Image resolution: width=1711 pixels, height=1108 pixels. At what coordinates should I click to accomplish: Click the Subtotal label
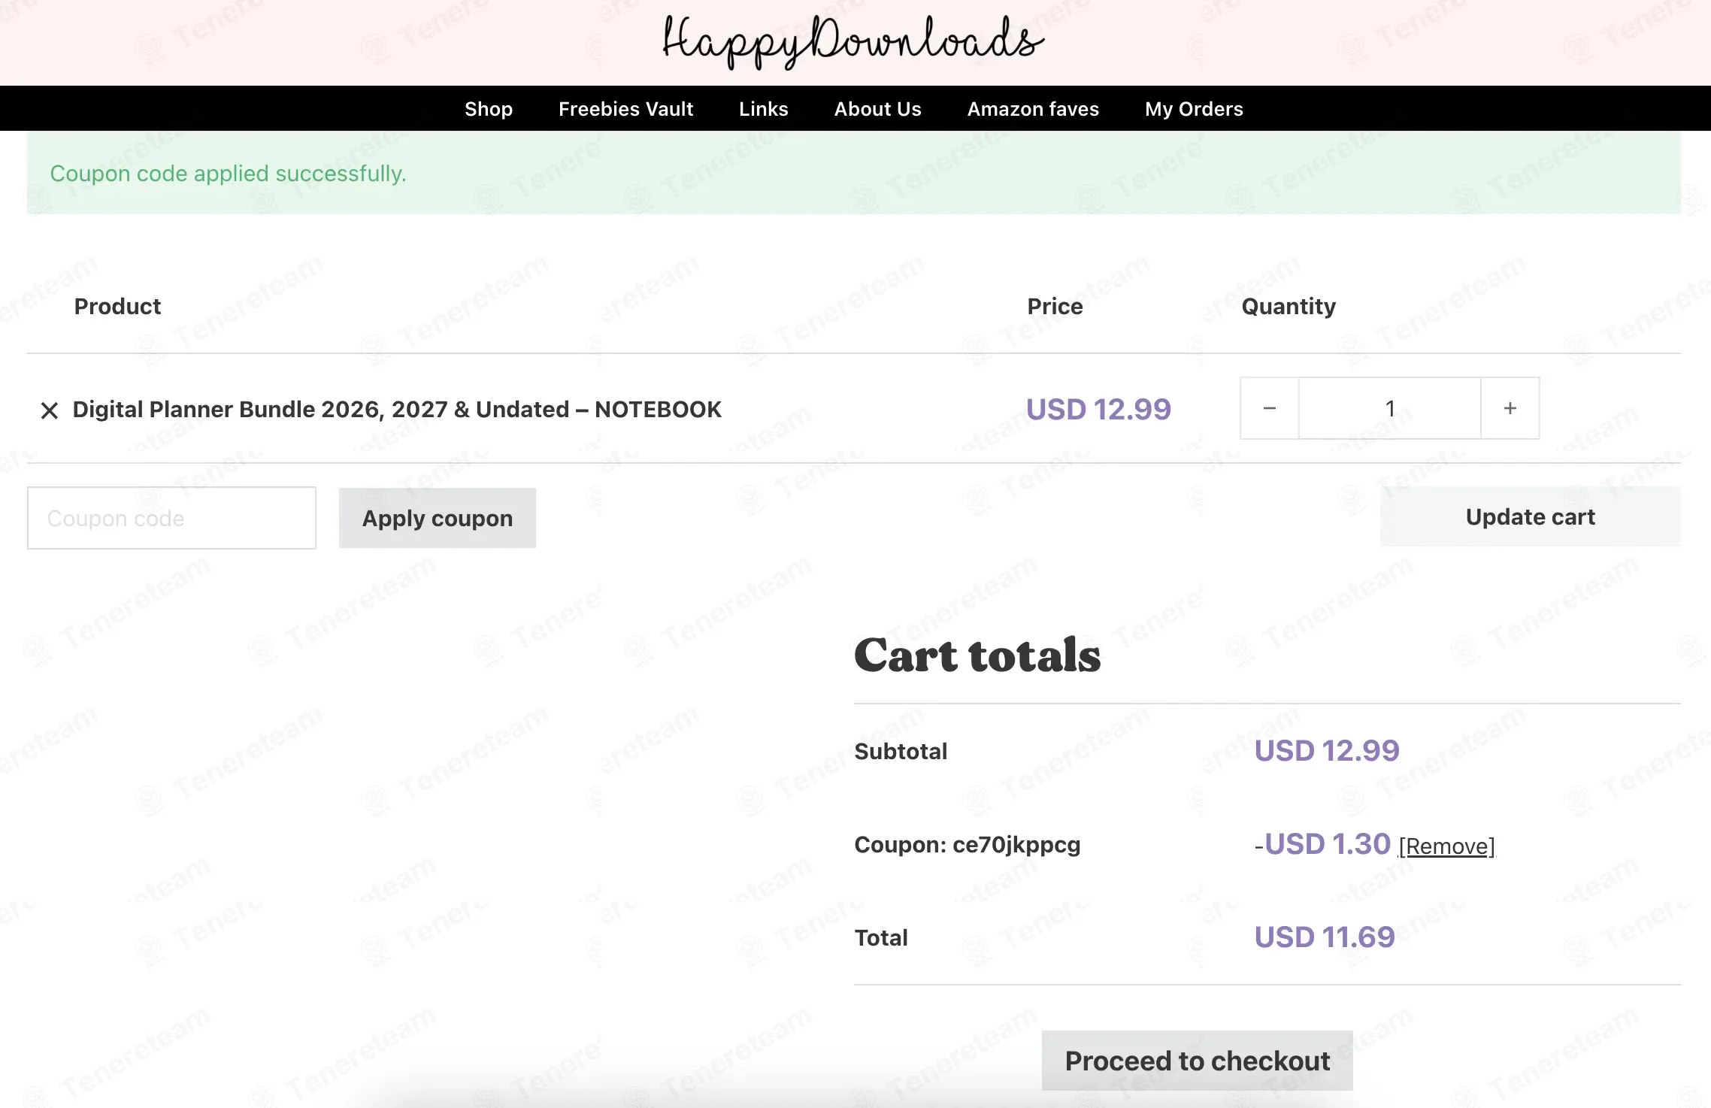(x=901, y=751)
